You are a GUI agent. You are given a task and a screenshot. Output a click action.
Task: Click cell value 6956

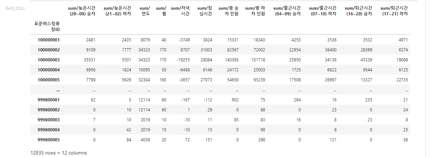[91, 70]
